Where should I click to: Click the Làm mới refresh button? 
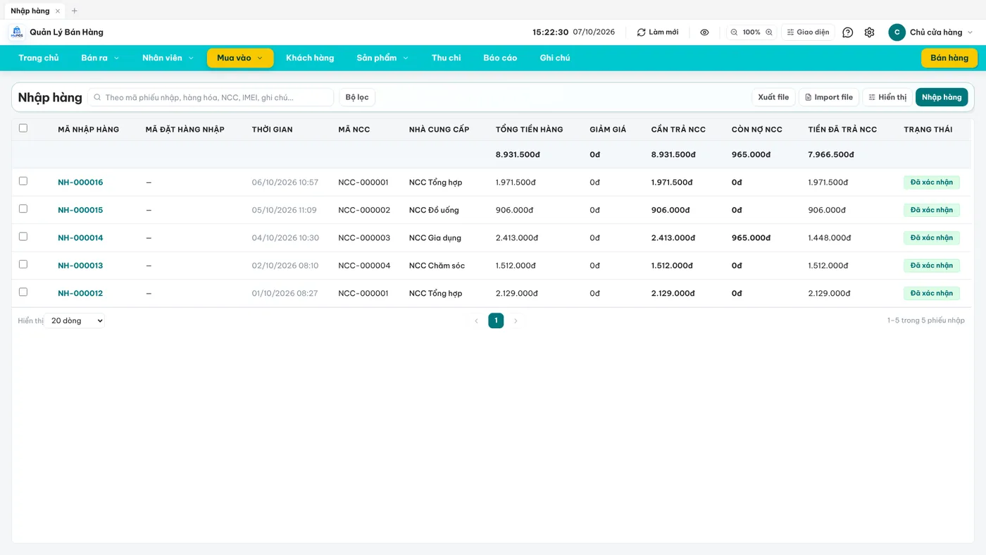(658, 32)
